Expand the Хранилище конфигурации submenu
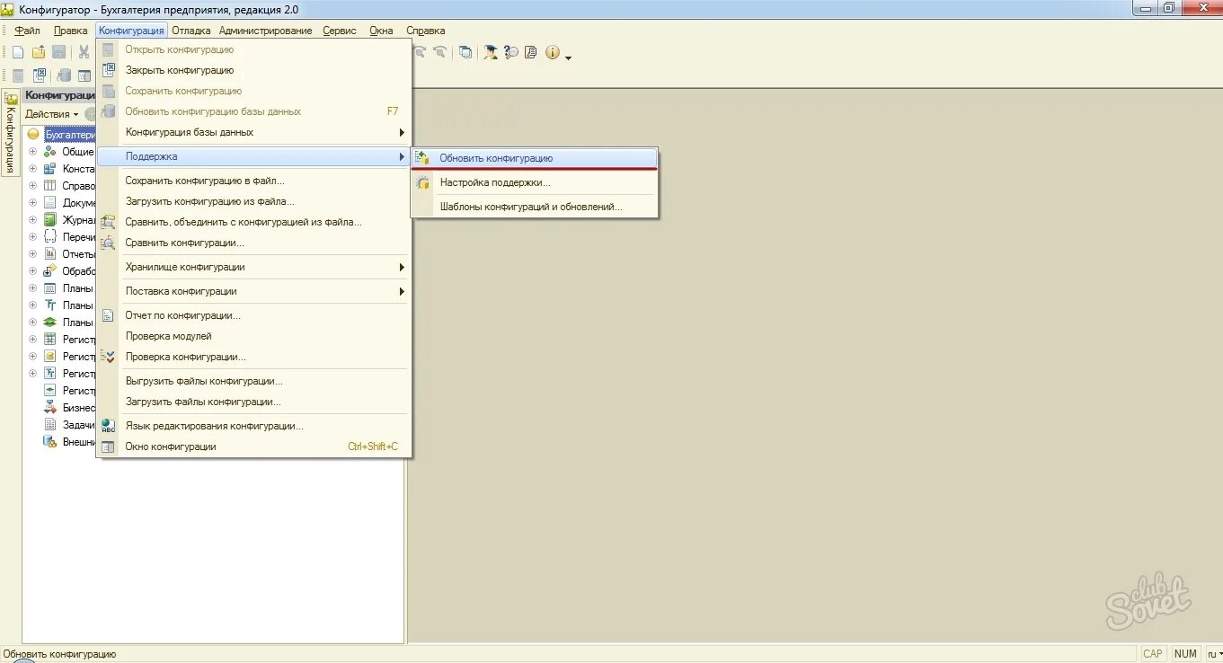 (x=253, y=267)
